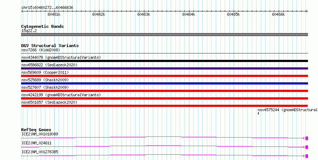Click the magenta exon box of ICE2|NM_024611

point(307,147)
